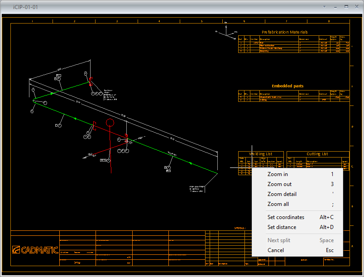Select the green pipe endpoint at lower right

pos(216,172)
